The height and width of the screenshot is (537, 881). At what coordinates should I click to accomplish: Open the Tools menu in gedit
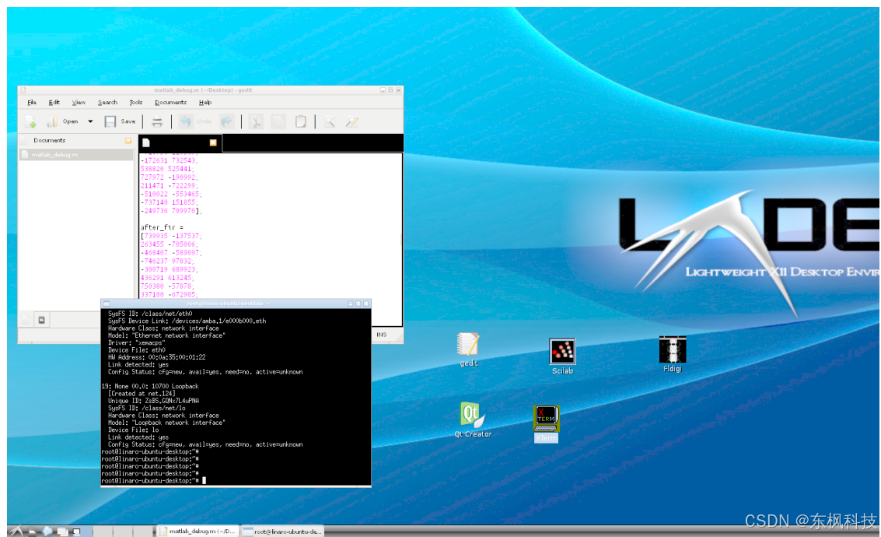(136, 102)
